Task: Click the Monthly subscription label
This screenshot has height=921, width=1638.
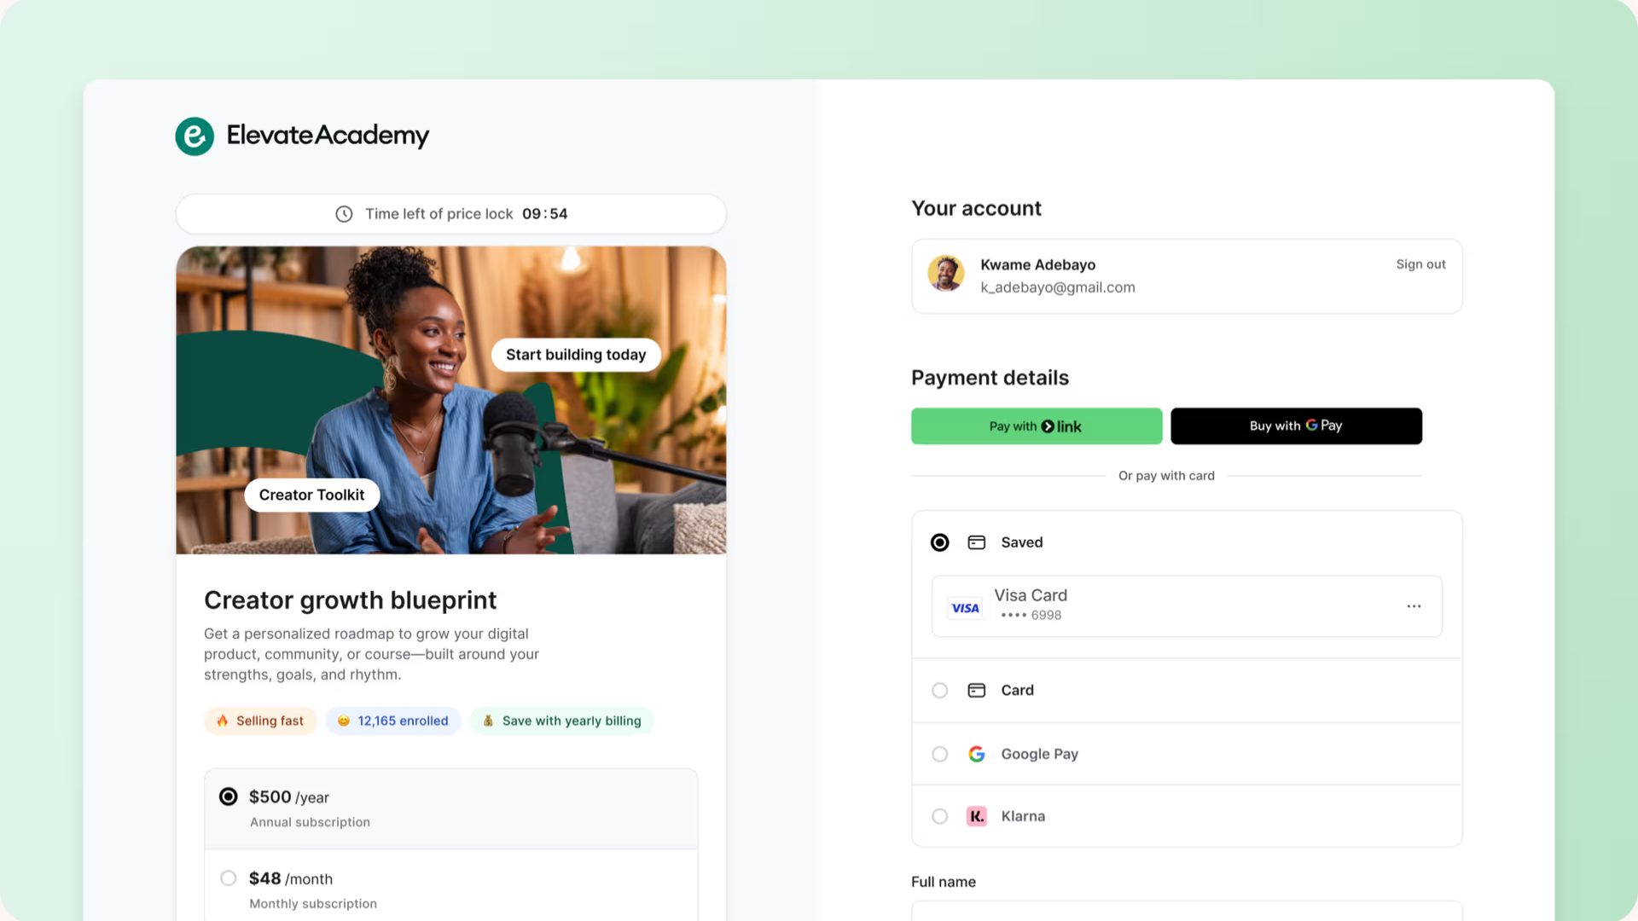Action: [x=313, y=904]
